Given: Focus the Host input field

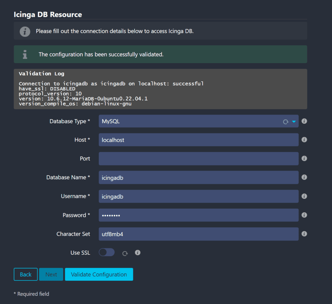Looking at the screenshot, I should [198, 140].
